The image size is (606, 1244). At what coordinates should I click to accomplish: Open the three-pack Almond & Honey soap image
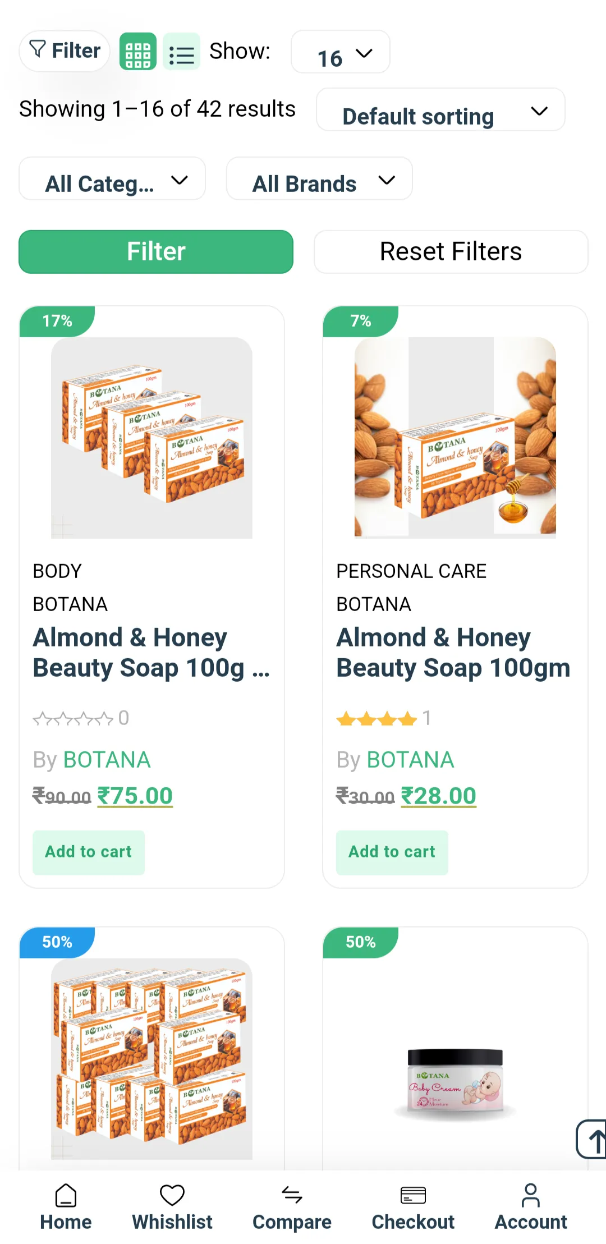tap(151, 438)
